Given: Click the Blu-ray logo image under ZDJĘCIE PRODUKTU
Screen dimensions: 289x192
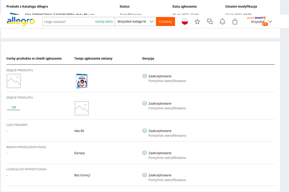Looking at the screenshot, I should [x=14, y=108].
